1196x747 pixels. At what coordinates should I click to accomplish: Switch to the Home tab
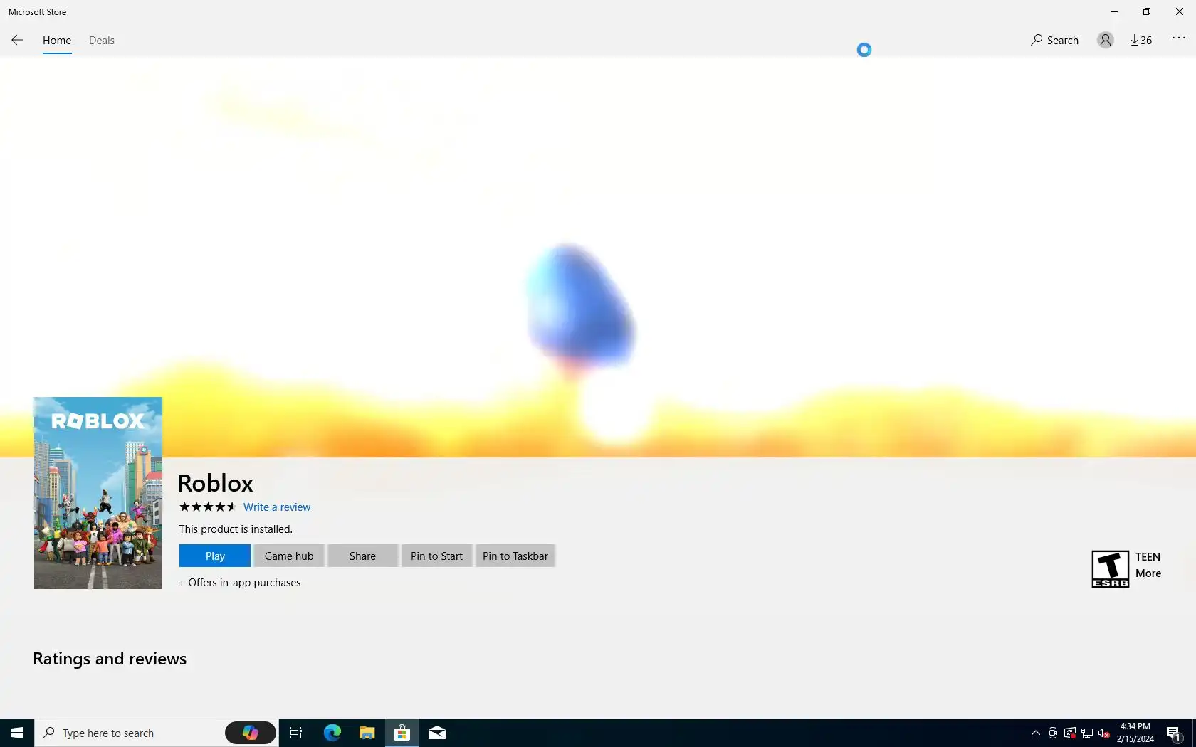point(57,41)
